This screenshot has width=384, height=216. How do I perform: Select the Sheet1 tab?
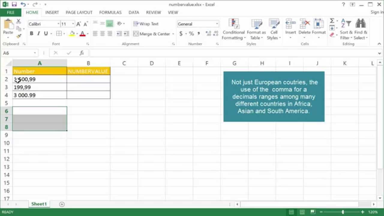coord(39,204)
